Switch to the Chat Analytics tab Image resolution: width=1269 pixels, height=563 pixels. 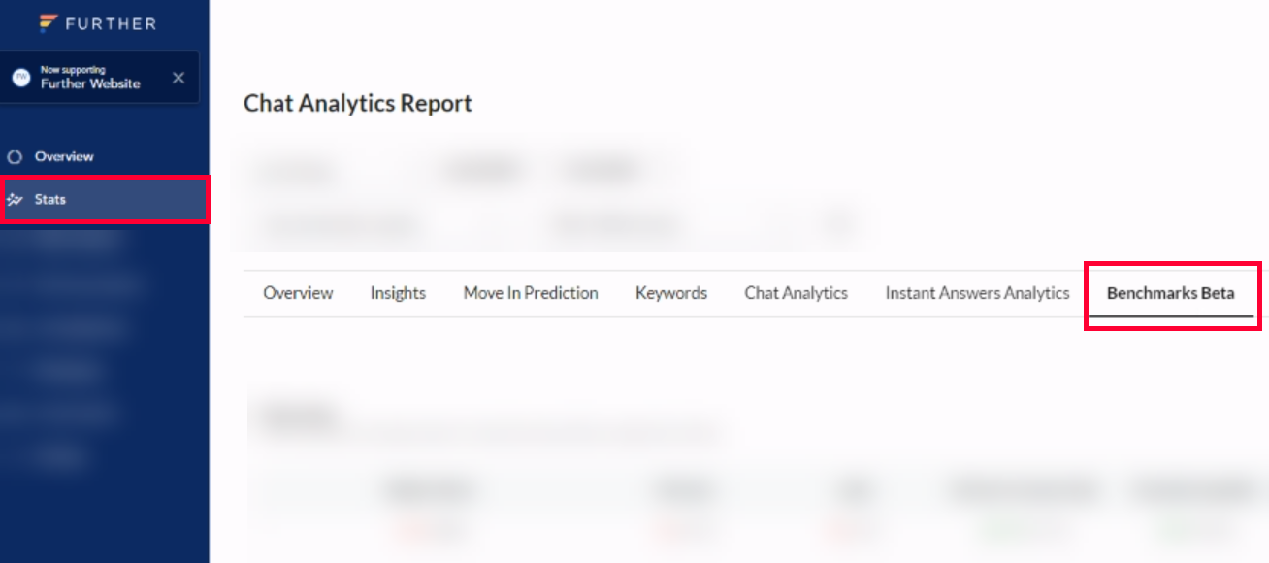click(797, 293)
